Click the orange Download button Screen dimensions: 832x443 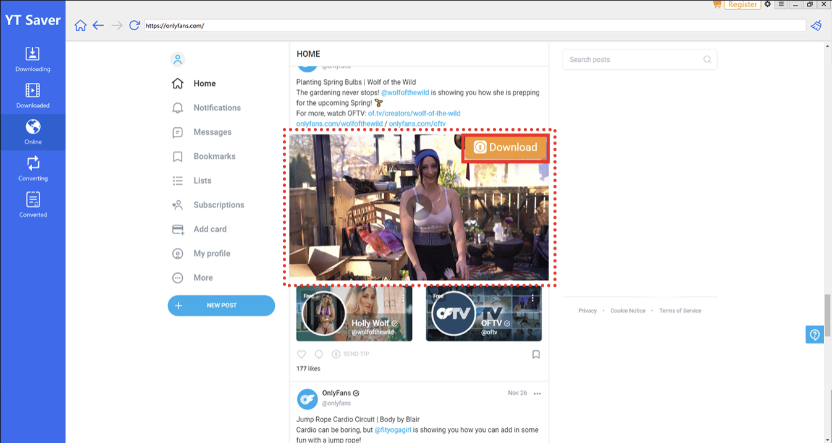(x=506, y=147)
